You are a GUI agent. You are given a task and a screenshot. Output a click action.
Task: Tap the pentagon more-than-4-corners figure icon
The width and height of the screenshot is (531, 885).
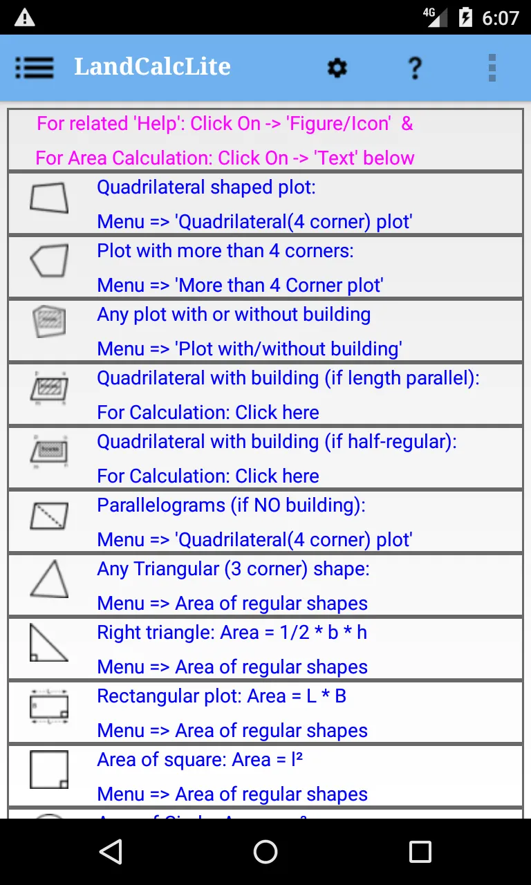(x=49, y=261)
